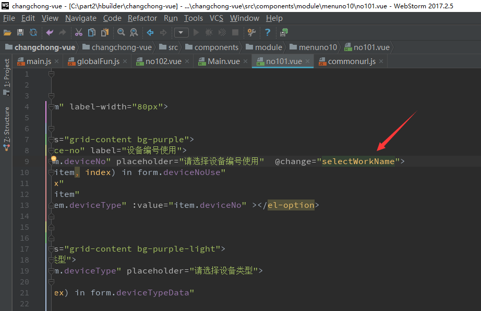The width and height of the screenshot is (481, 311).
Task: Open the run configurations dropdown
Action: (x=181, y=32)
